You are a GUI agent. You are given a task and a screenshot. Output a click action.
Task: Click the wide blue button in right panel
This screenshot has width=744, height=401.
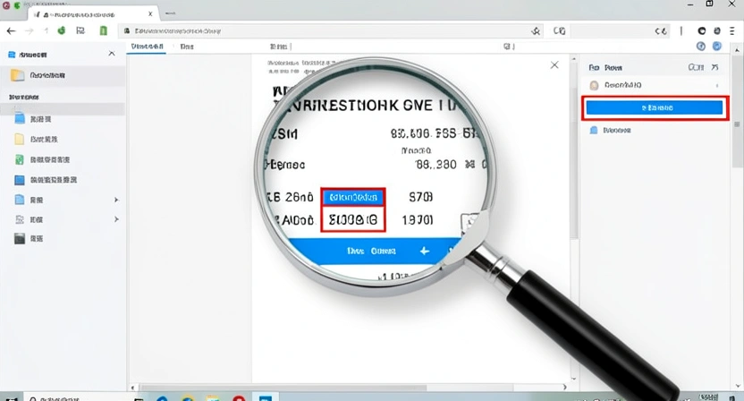[x=655, y=107]
